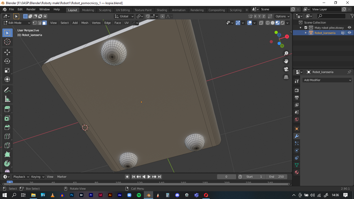This screenshot has height=199, width=354.
Task: Select the Measure tool
Action: [7, 99]
